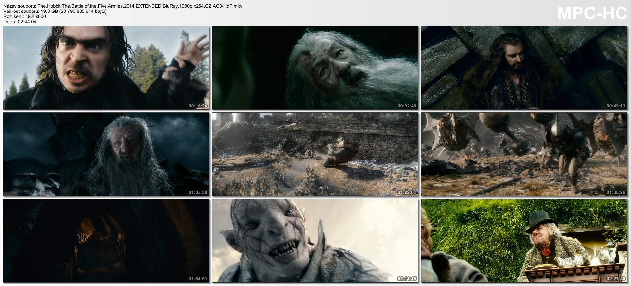Click the 00:16:24 timestamp
This screenshot has width=631, height=286.
198,106
